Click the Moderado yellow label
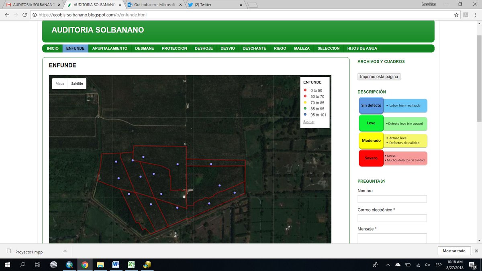482x271 pixels. (371, 141)
